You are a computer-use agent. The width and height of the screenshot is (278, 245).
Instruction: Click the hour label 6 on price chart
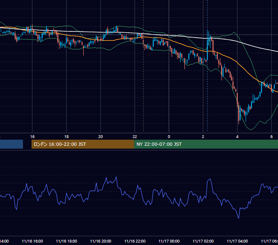point(271,137)
